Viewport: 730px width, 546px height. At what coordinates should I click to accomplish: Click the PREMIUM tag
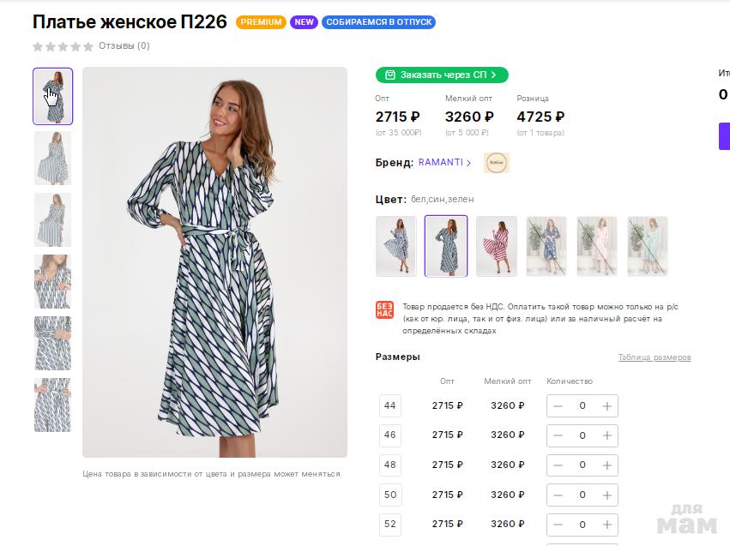click(x=261, y=22)
